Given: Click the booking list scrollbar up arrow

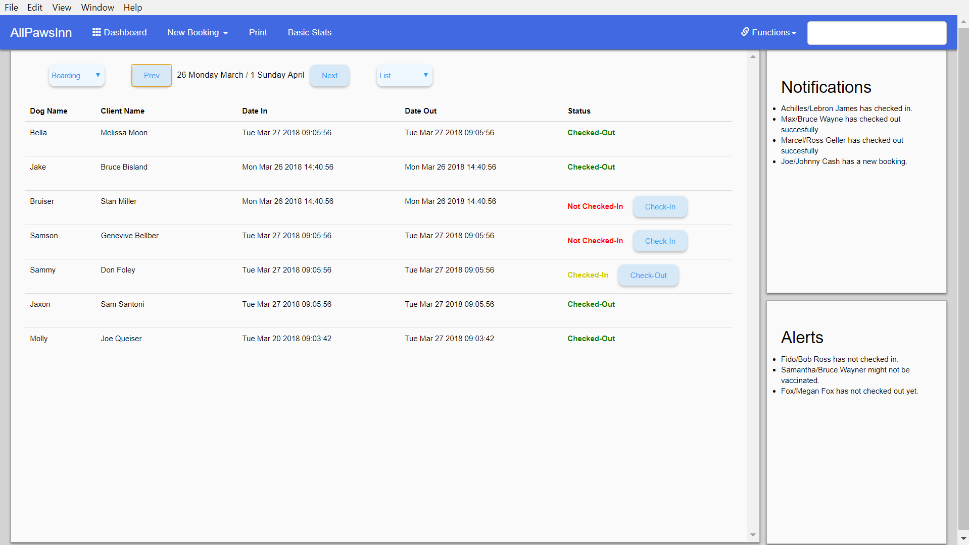Looking at the screenshot, I should 753,57.
